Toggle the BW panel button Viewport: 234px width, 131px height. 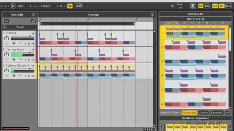207,6
